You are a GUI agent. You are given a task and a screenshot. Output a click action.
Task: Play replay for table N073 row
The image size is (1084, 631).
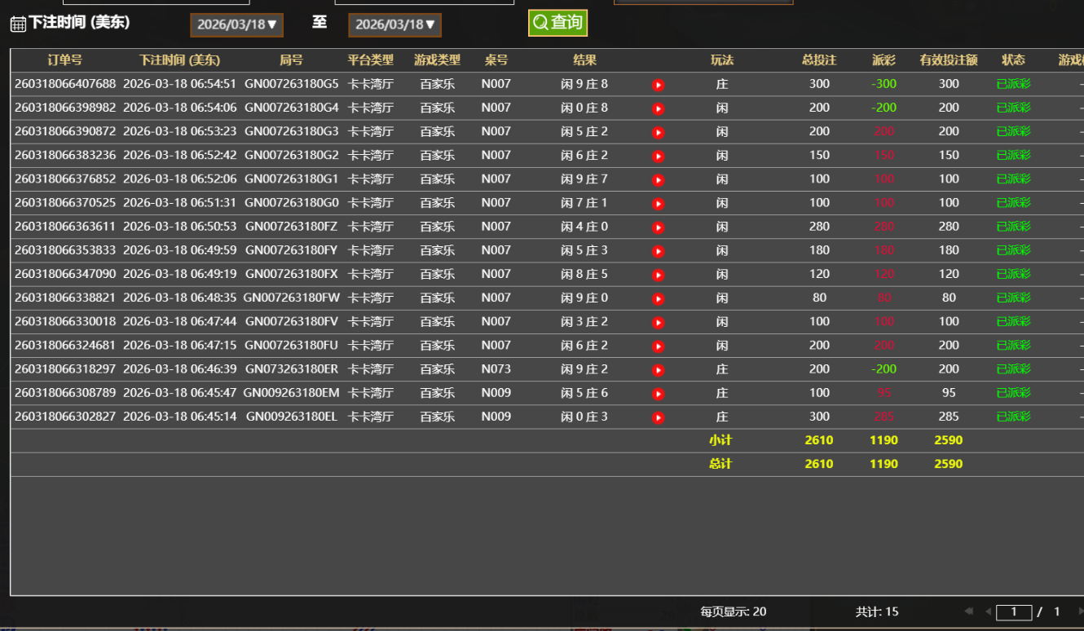pos(659,370)
